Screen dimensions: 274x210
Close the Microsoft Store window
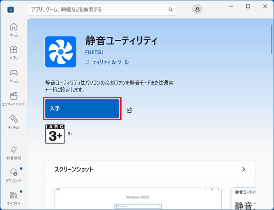click(265, 6)
